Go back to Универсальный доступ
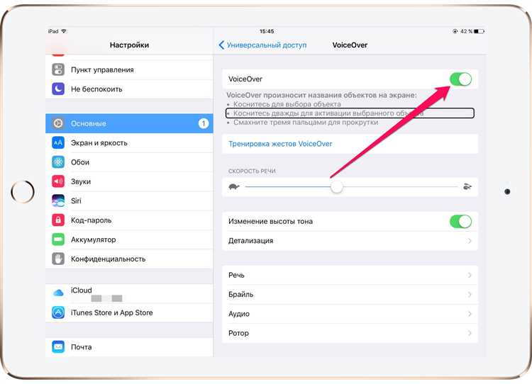Viewport: 532px width, 384px height. [262, 45]
